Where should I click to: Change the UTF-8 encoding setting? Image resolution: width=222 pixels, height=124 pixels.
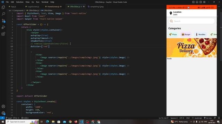[182, 118]
